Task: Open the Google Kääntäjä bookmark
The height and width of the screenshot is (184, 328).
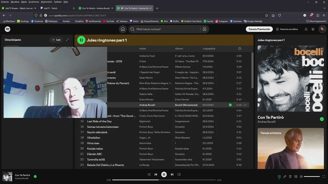Action: click(x=253, y=21)
